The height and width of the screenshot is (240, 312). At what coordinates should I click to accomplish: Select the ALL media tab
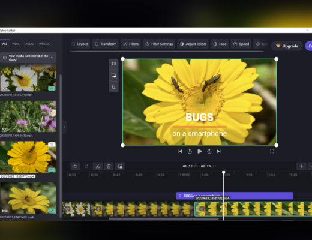(x=5, y=44)
